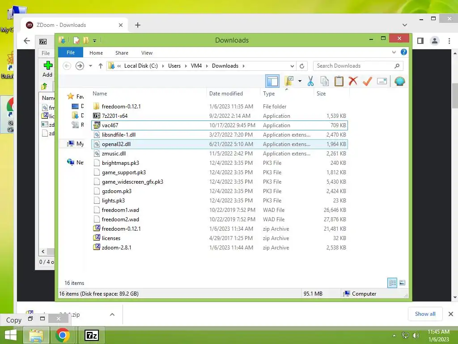Expand the chevron after Downloads breadcrumb
The height and width of the screenshot is (344, 458).
243,66
